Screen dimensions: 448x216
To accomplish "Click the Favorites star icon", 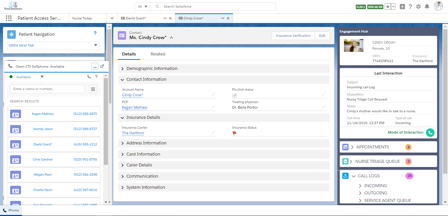I will pos(388,7).
